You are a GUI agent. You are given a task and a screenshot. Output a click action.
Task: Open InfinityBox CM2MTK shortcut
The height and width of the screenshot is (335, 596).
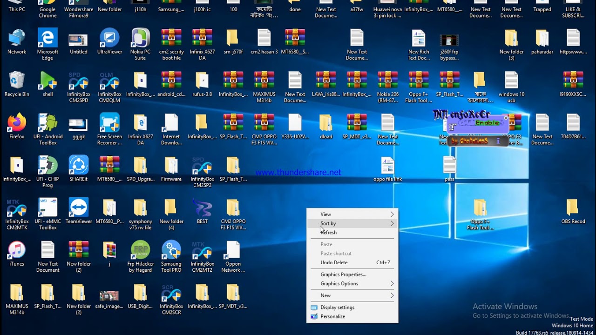point(17,208)
